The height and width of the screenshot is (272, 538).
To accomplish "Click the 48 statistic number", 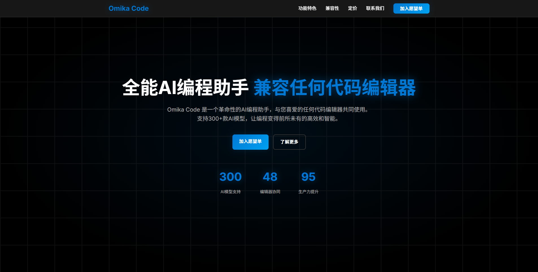I will click(270, 177).
